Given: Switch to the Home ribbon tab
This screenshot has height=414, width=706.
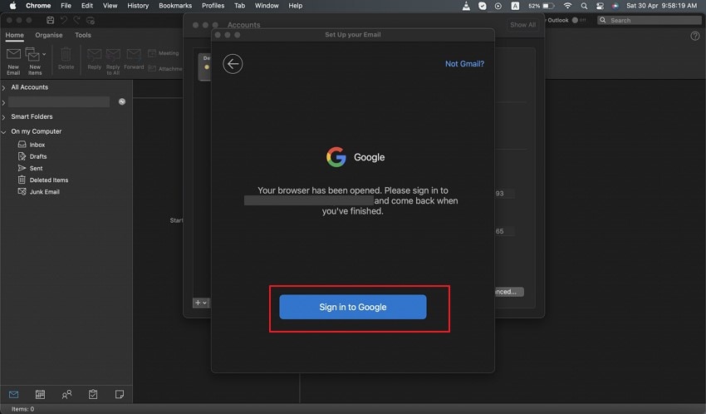Looking at the screenshot, I should pos(14,35).
